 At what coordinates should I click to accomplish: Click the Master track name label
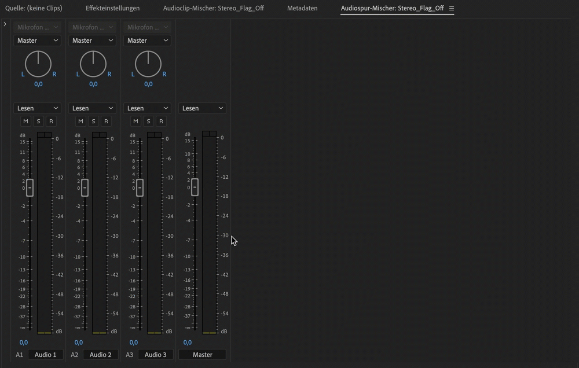(202, 355)
